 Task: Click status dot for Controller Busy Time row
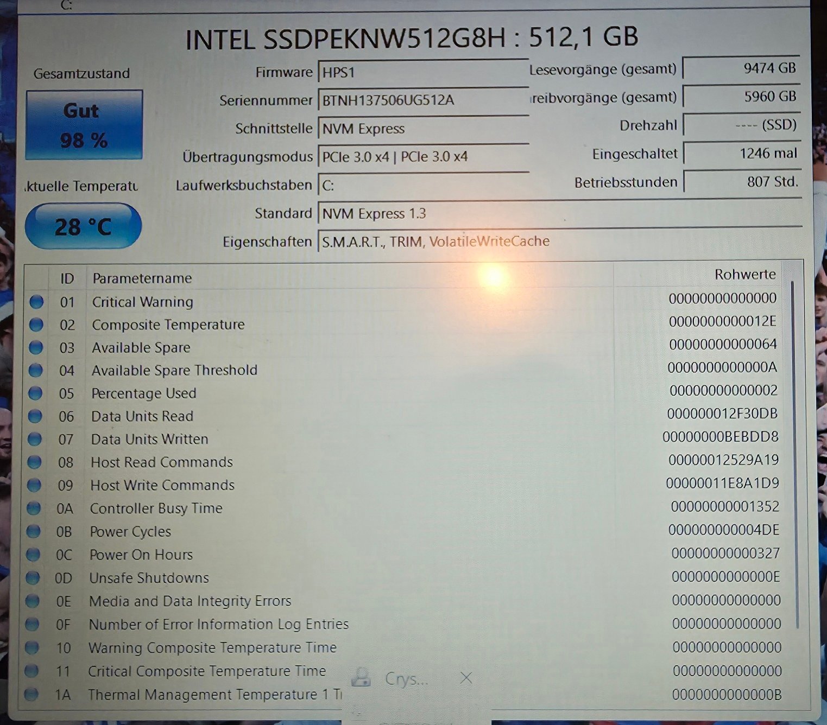[34, 508]
